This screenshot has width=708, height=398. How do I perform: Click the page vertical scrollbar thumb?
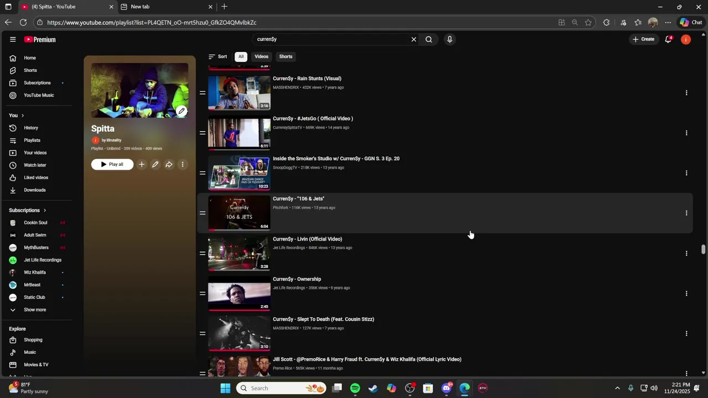click(703, 249)
